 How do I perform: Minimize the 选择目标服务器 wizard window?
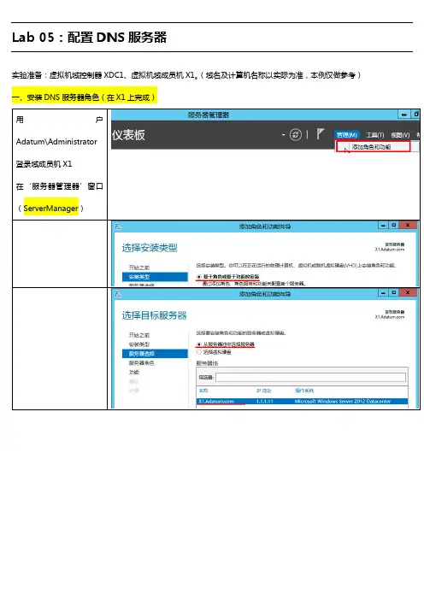click(384, 292)
